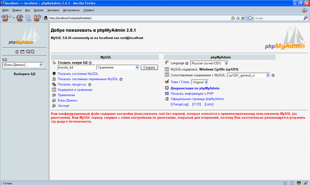Open the phpMyAdmin documentation icon in the sidebar

pyautogui.click(x=28, y=52)
